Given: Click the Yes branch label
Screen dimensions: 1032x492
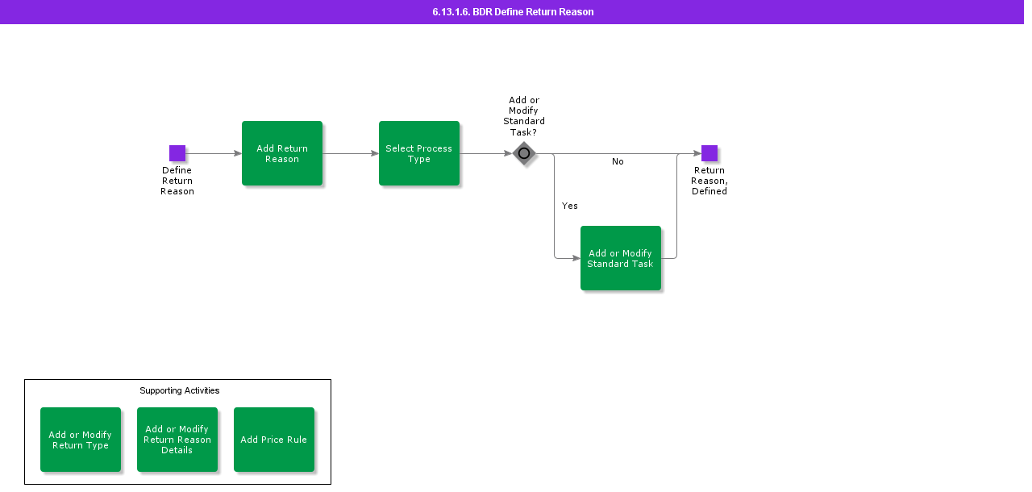Looking at the screenshot, I should (570, 206).
